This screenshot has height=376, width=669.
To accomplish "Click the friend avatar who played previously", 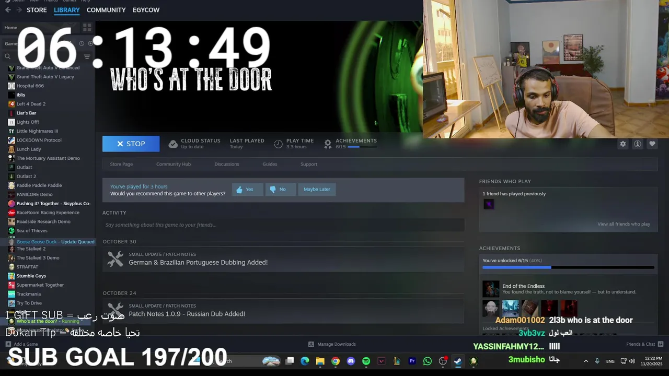I will [x=489, y=204].
